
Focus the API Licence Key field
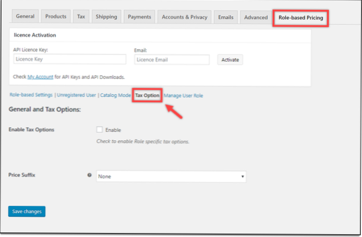(70, 59)
